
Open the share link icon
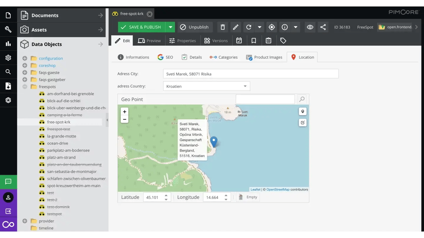tap(323, 27)
